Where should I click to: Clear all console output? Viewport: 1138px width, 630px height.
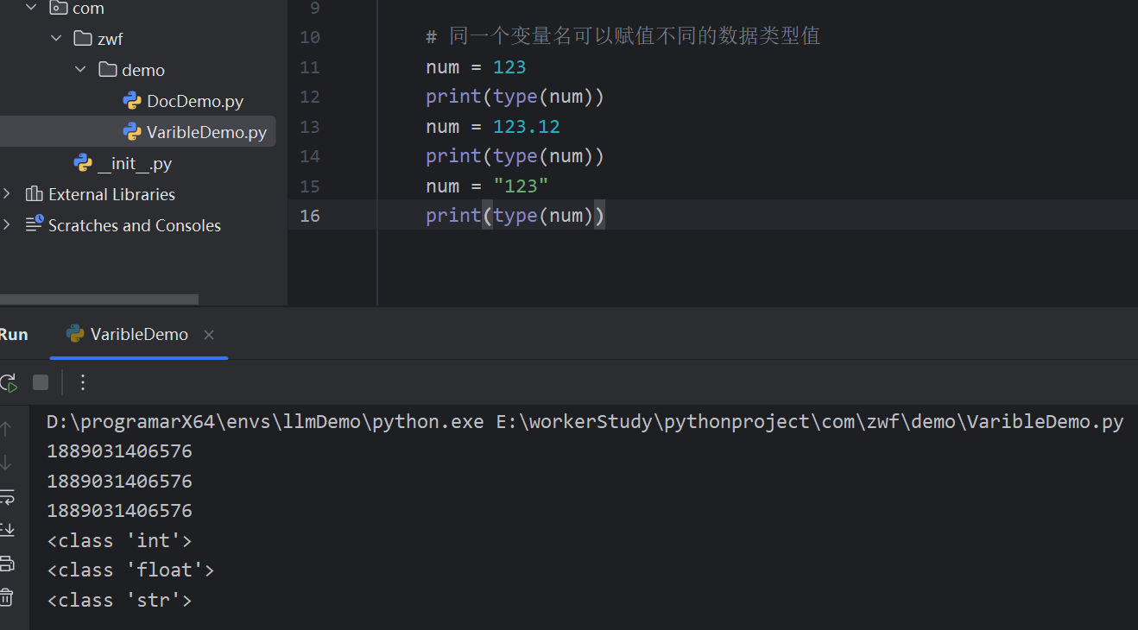[7, 596]
